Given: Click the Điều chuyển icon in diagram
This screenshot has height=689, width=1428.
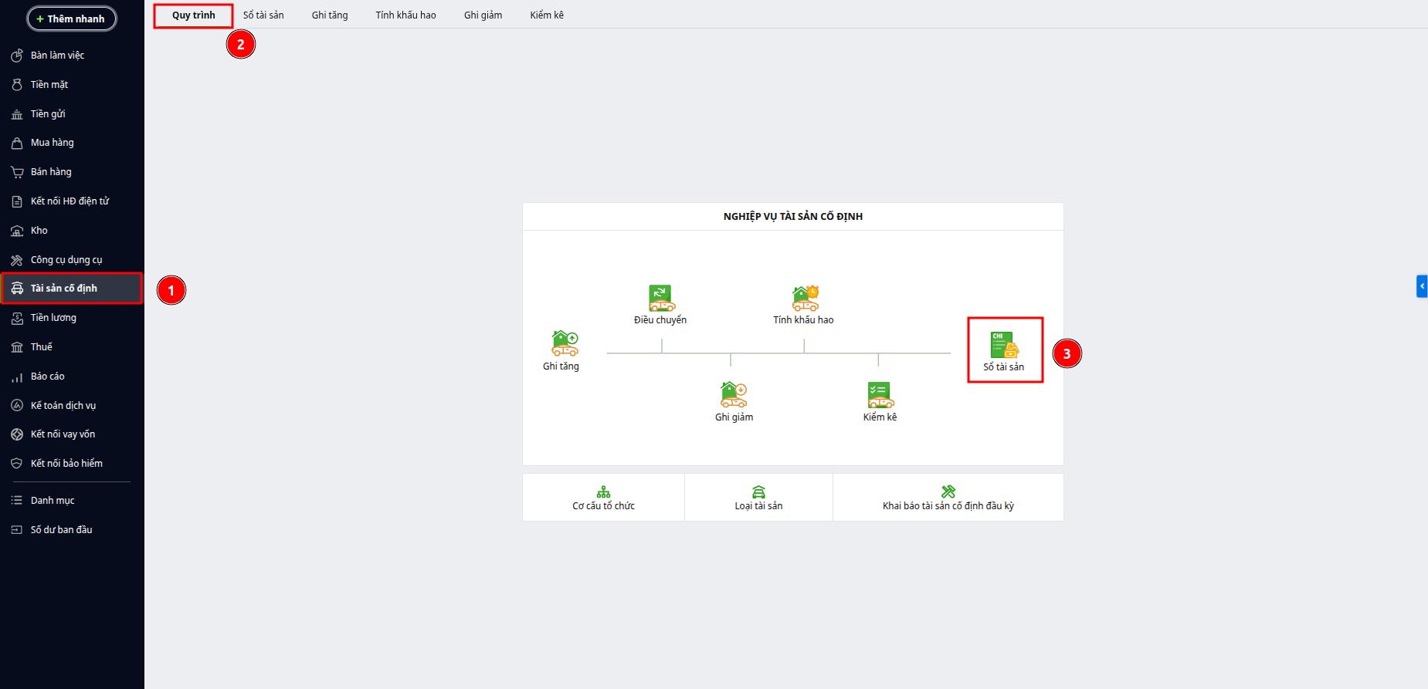Looking at the screenshot, I should (661, 298).
